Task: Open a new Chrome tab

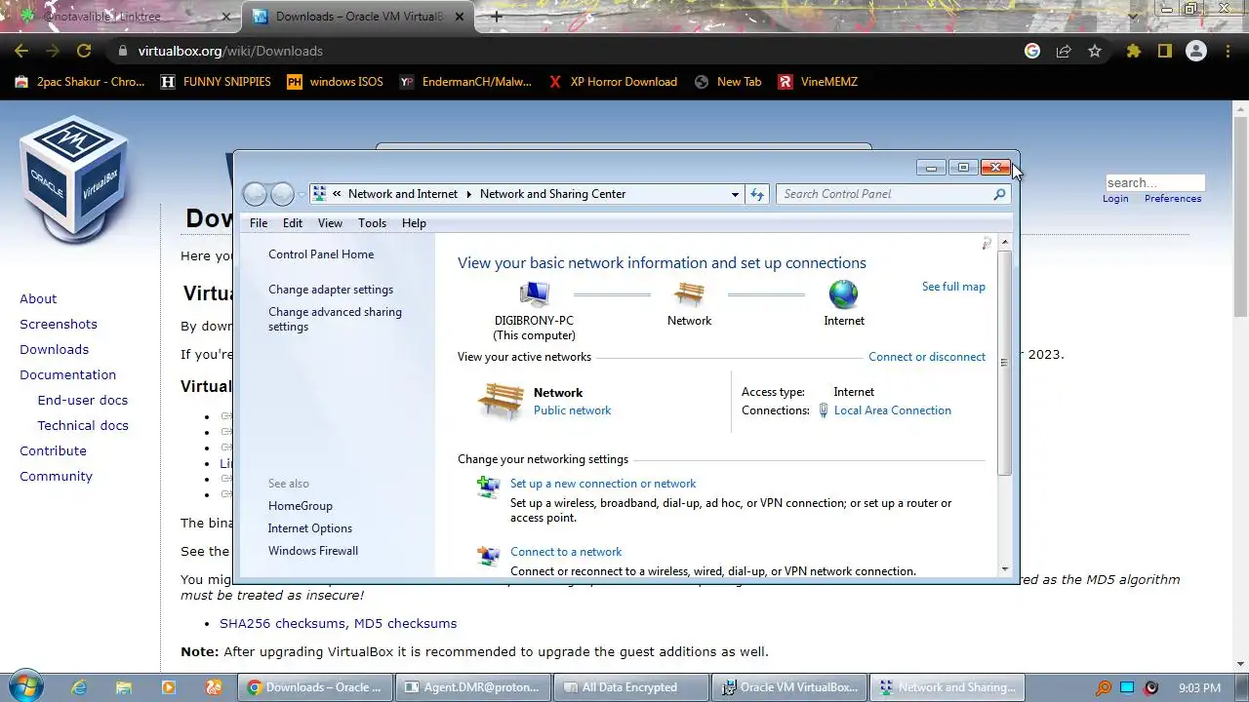Action: coord(497,16)
